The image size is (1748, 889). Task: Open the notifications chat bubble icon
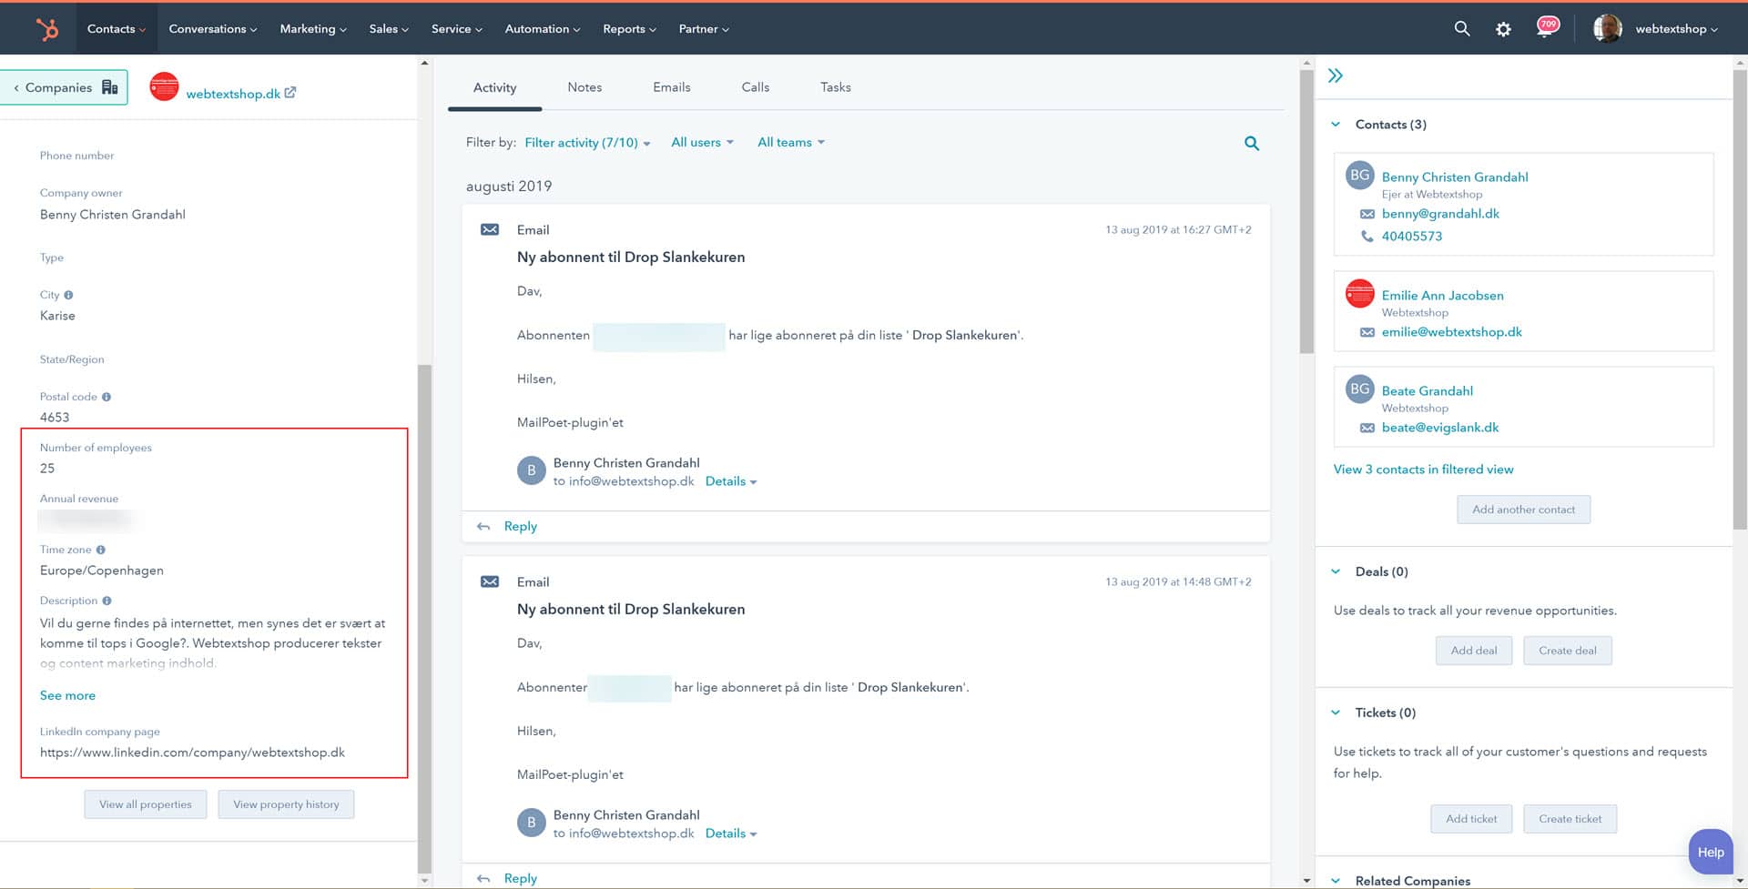(x=1546, y=28)
